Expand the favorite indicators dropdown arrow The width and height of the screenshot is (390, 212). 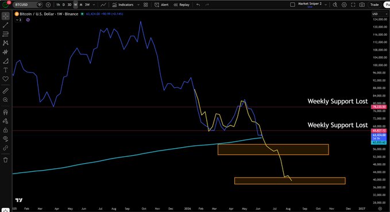pyautogui.click(x=138, y=5)
